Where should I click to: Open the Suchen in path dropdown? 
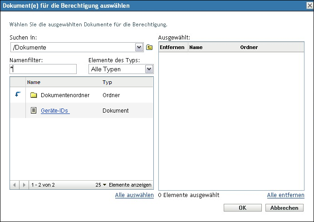click(x=139, y=47)
